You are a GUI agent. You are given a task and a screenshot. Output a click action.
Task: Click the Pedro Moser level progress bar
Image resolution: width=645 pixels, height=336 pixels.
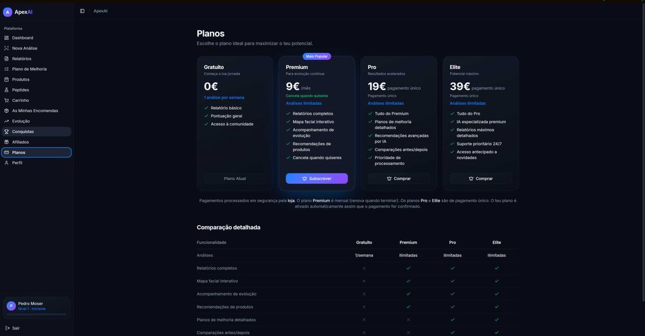(x=37, y=314)
